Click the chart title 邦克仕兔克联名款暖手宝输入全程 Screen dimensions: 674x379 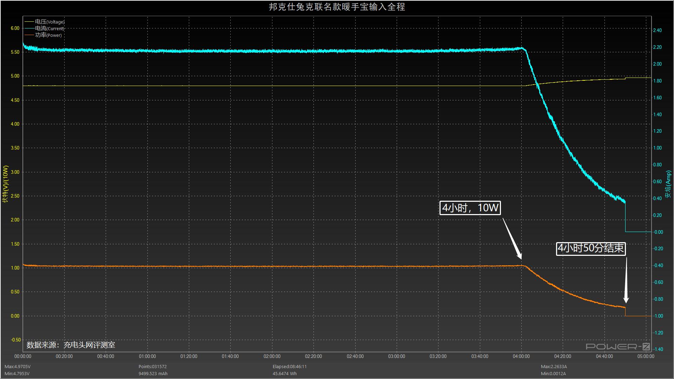[337, 7]
